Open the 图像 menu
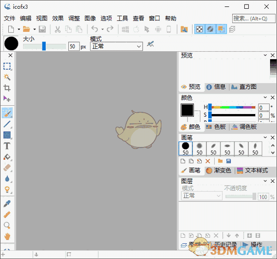 click(x=90, y=18)
